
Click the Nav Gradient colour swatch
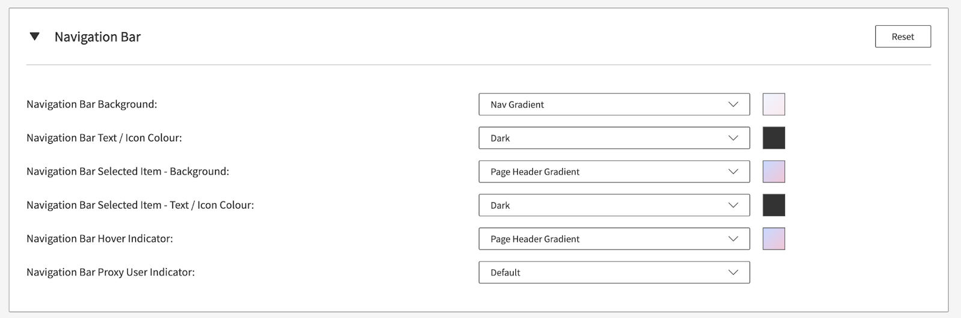click(x=774, y=104)
